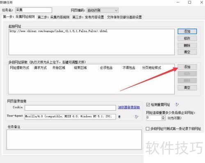Click the duplicate URL count spinner field
Viewport: 205px width, 163px height.
tap(154, 118)
